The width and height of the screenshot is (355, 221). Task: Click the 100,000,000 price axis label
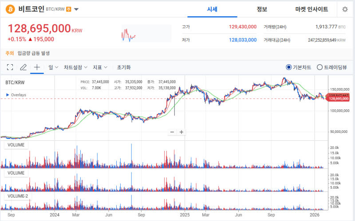tap(339, 111)
